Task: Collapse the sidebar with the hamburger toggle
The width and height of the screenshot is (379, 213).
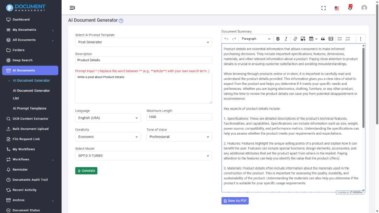Action: 72,8
